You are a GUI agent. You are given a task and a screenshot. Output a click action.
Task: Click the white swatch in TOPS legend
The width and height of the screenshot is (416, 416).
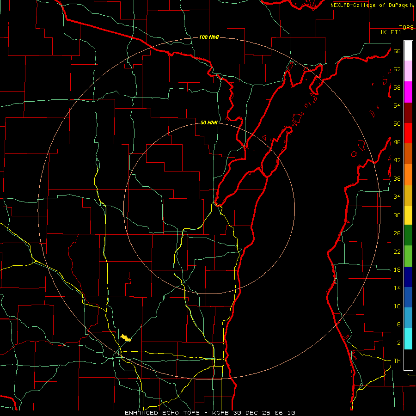coord(408,51)
